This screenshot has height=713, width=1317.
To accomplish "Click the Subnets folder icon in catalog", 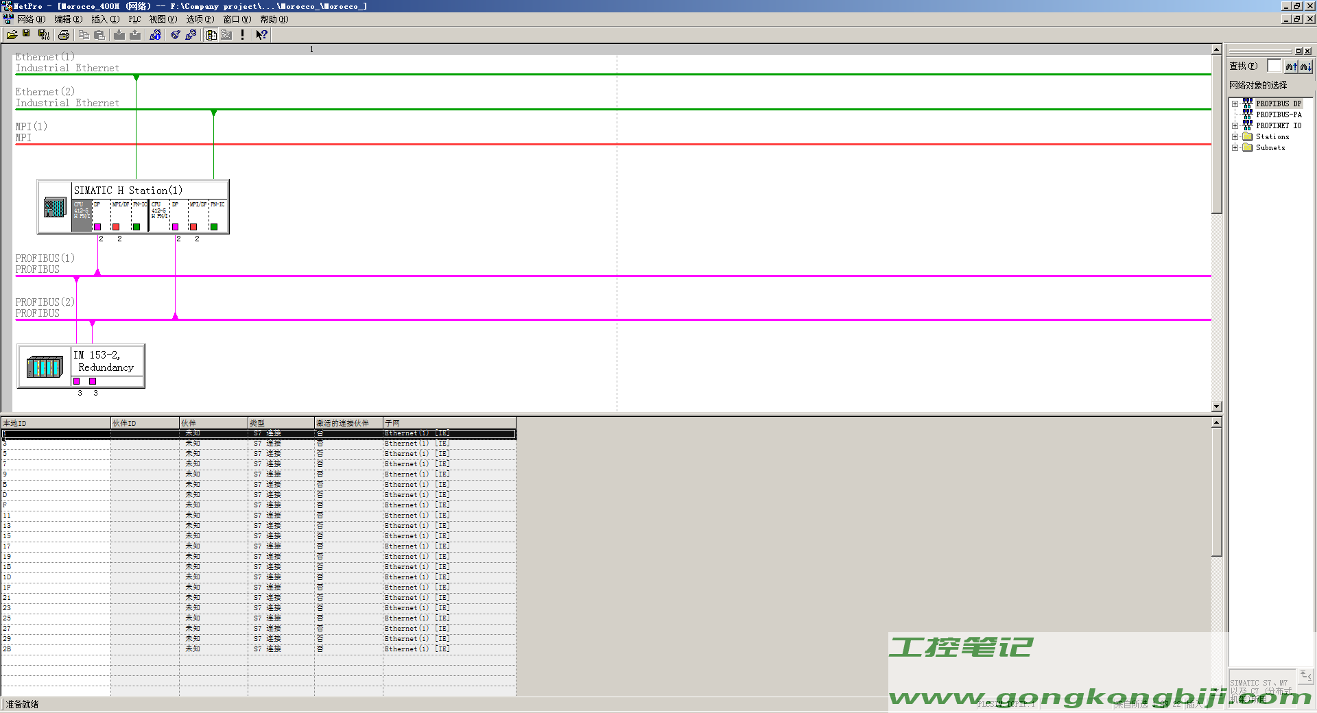I will click(1247, 147).
